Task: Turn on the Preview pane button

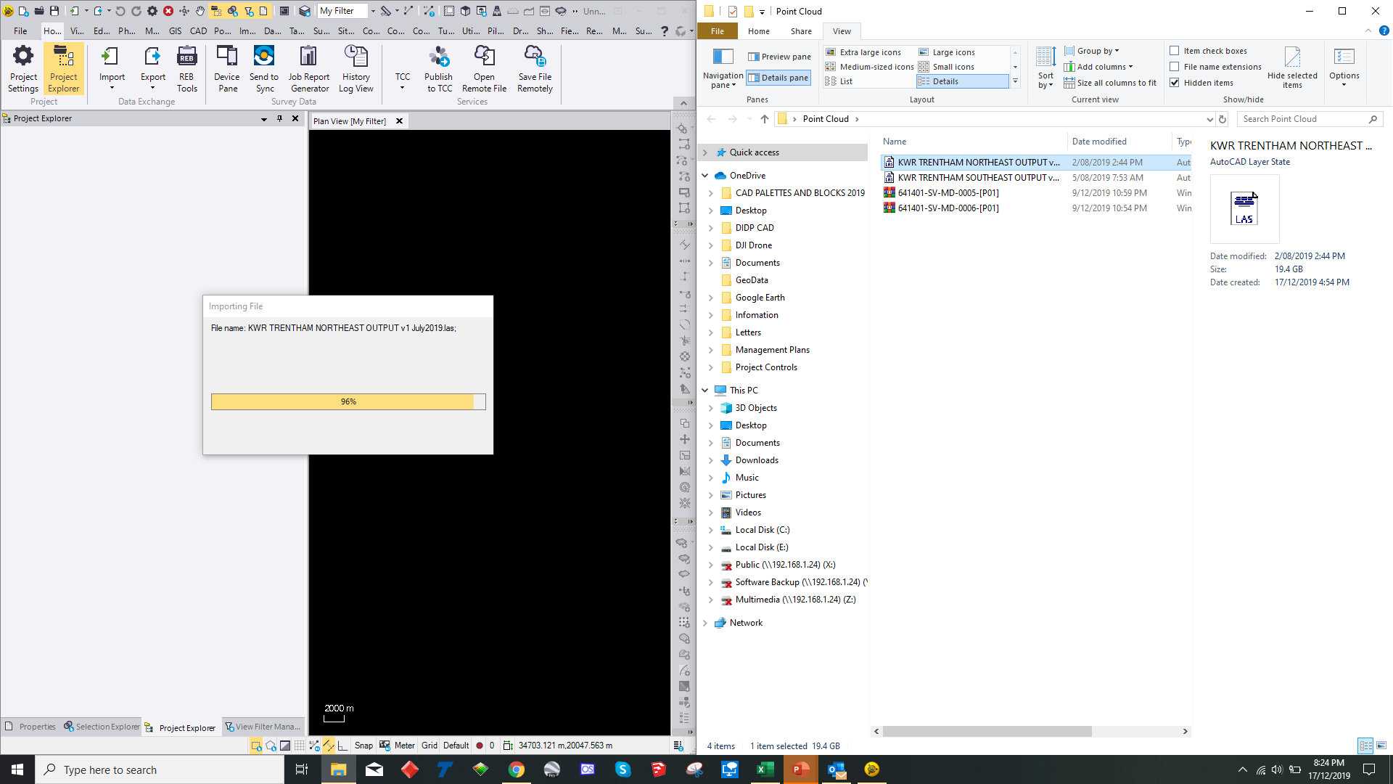Action: (779, 57)
